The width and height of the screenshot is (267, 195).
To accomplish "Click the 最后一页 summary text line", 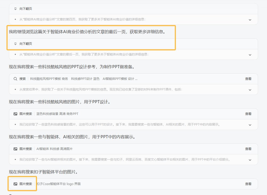I will tap(84, 54).
